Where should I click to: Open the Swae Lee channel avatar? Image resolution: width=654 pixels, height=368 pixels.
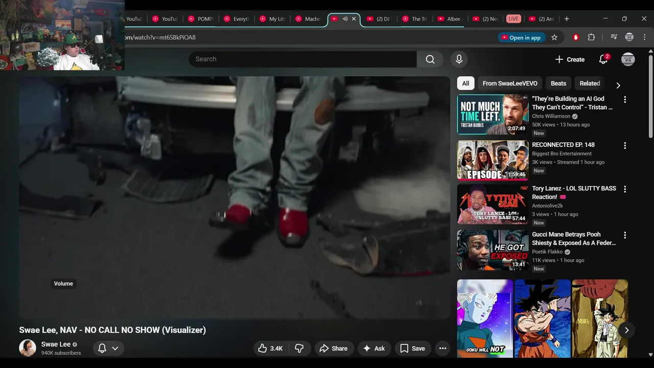click(x=28, y=348)
